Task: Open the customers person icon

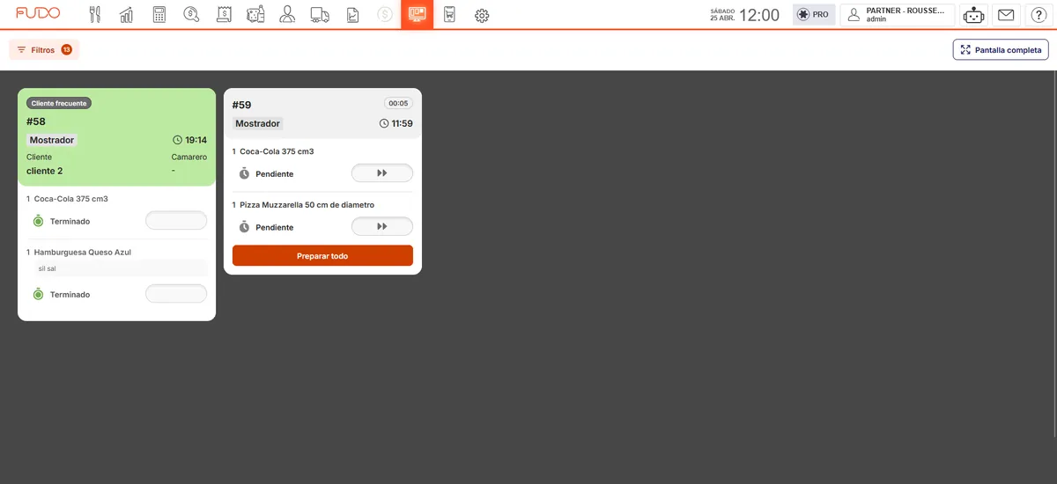Action: click(x=287, y=15)
